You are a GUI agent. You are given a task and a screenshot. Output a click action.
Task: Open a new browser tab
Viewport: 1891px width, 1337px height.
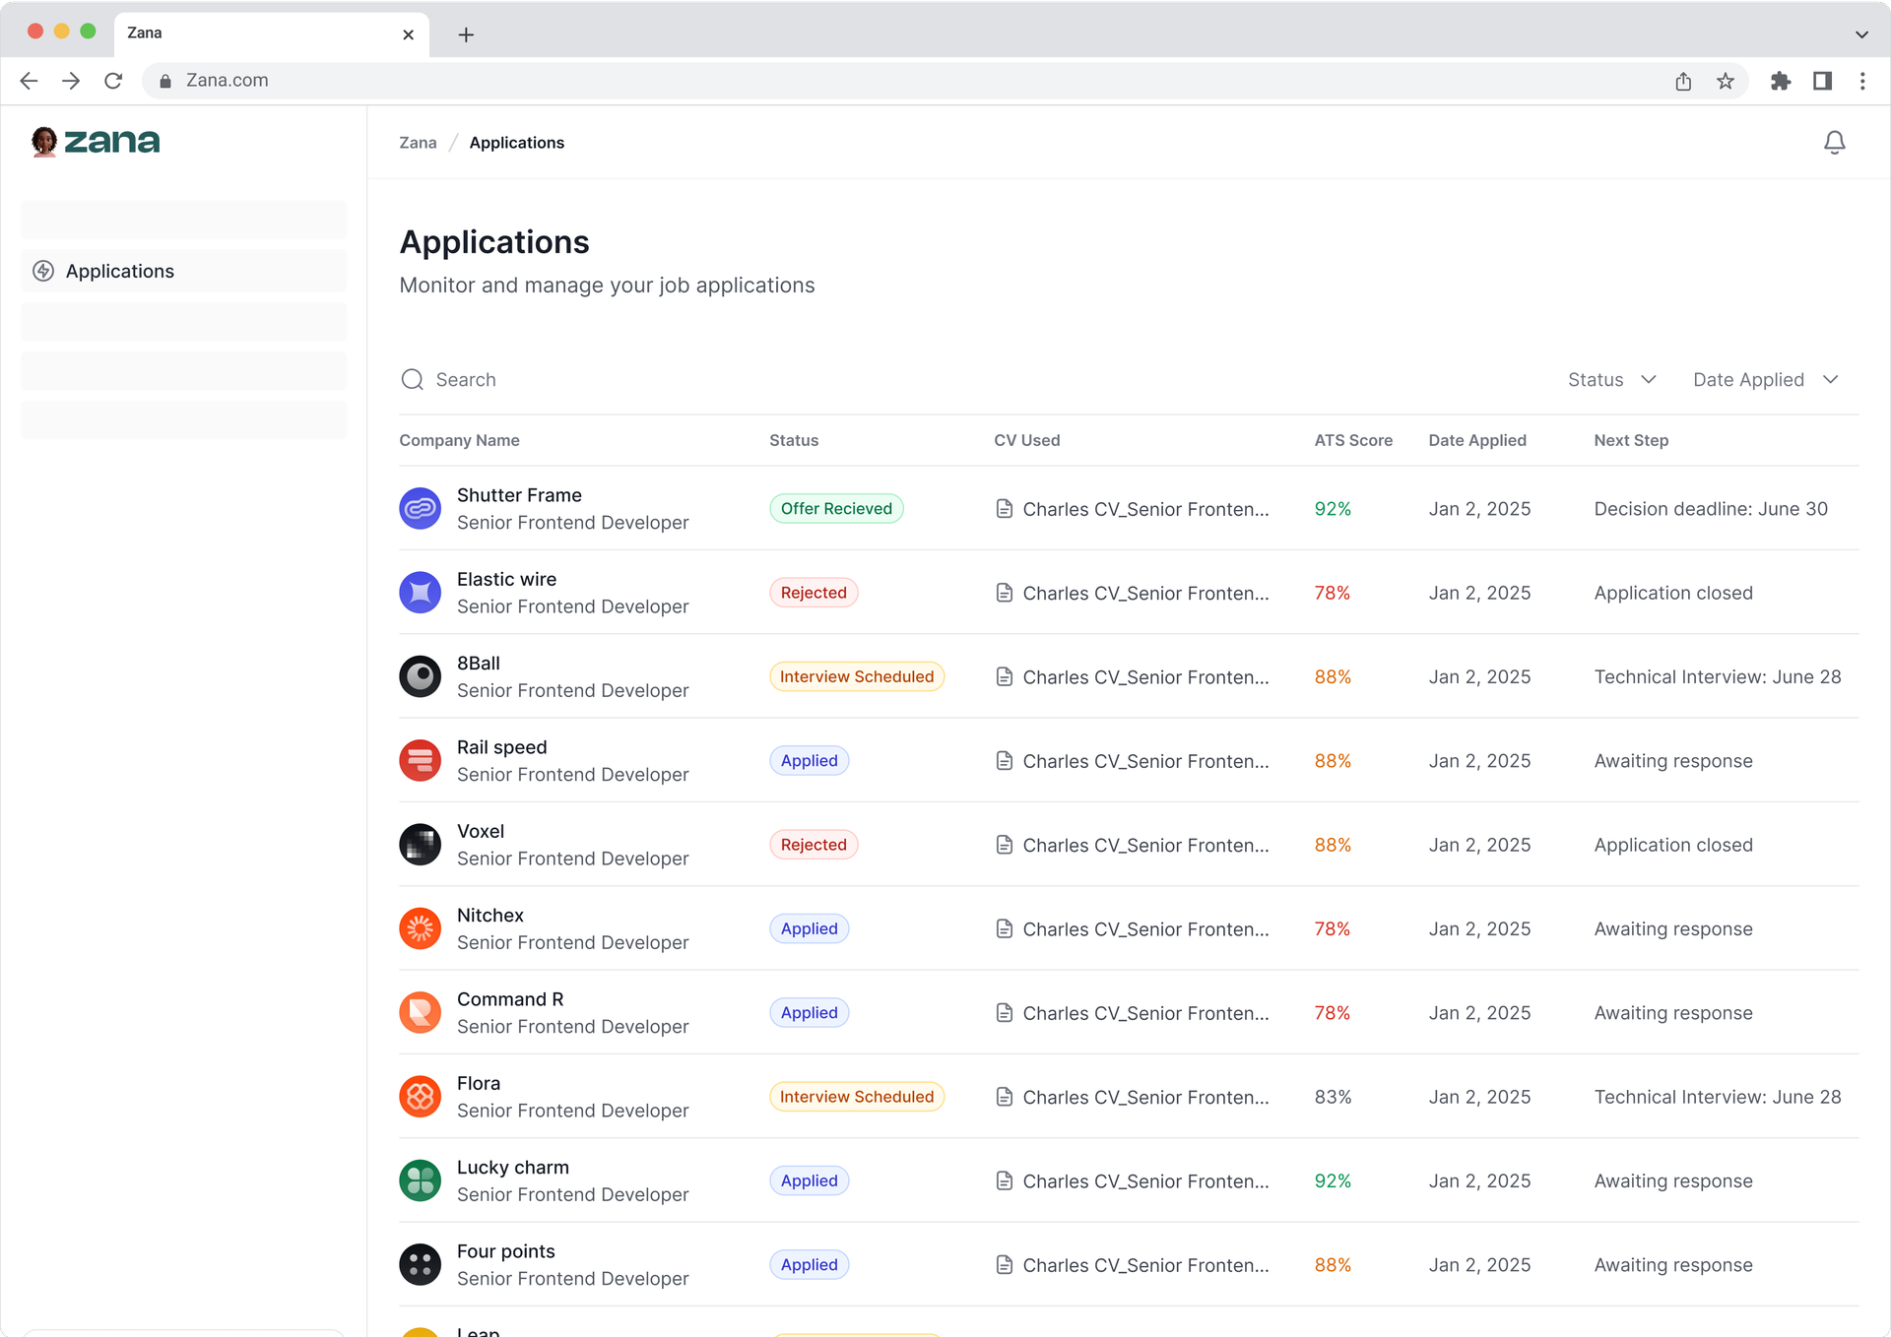466,34
